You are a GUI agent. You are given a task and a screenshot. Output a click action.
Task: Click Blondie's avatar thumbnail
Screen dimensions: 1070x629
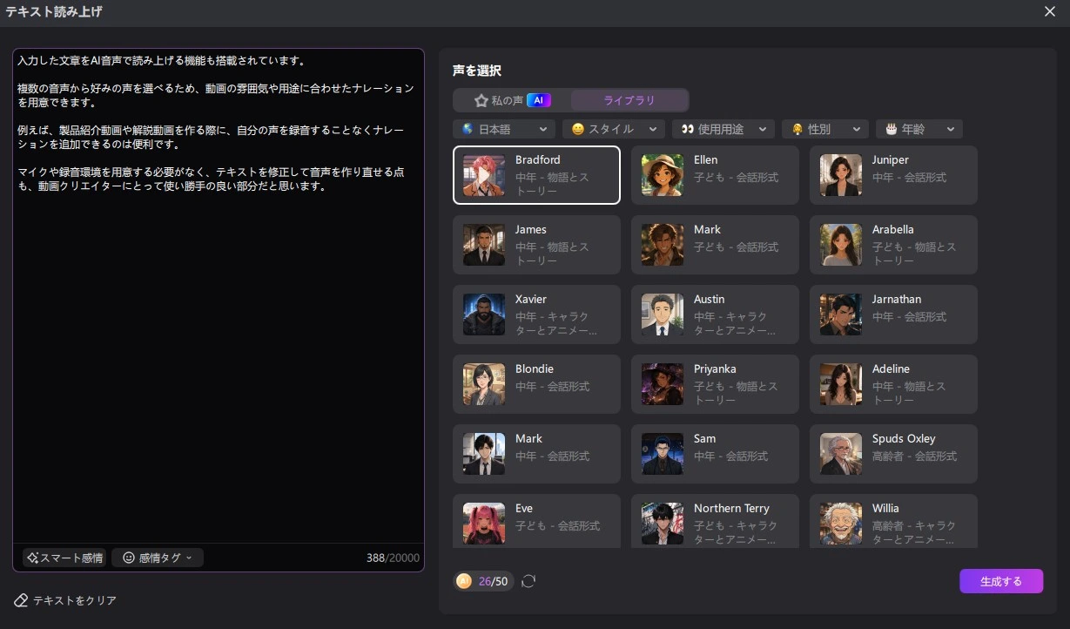click(x=484, y=384)
